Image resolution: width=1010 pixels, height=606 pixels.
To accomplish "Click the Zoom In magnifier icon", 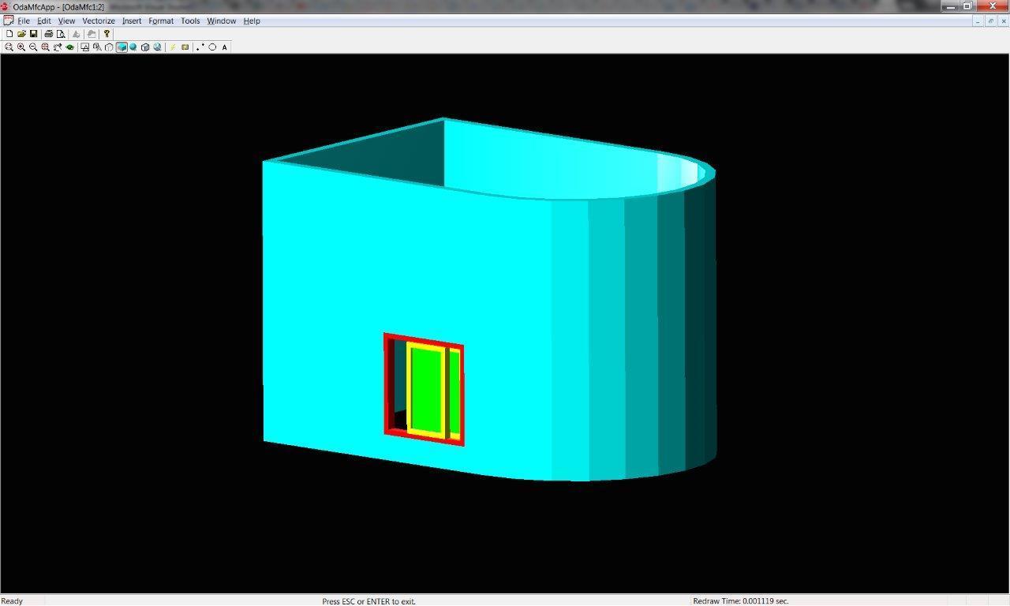I will (x=21, y=47).
